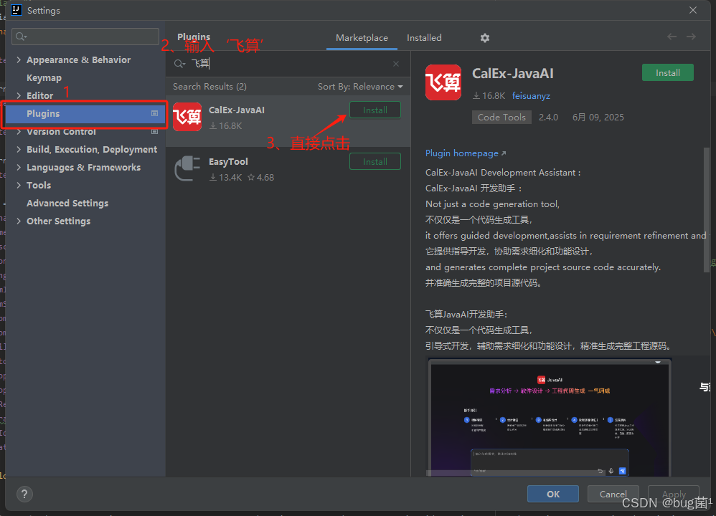Image resolution: width=716 pixels, height=516 pixels.
Task: Click the EasyTool plug icon
Action: tap(187, 168)
